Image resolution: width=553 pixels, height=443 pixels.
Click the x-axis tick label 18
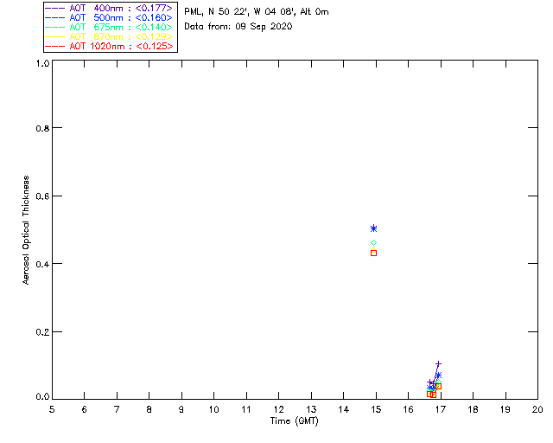click(473, 409)
